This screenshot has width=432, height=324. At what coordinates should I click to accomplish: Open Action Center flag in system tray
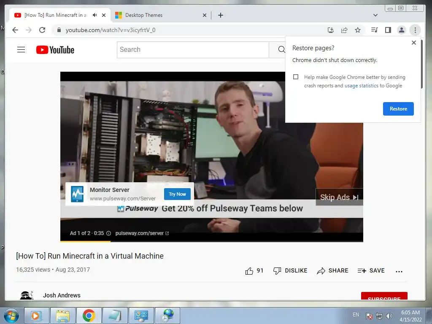click(x=369, y=316)
